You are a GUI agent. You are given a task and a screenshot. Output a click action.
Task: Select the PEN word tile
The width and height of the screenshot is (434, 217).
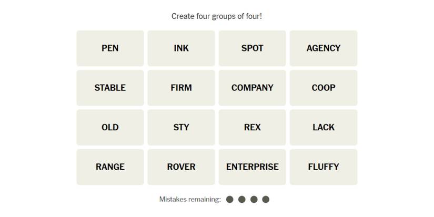click(x=110, y=48)
